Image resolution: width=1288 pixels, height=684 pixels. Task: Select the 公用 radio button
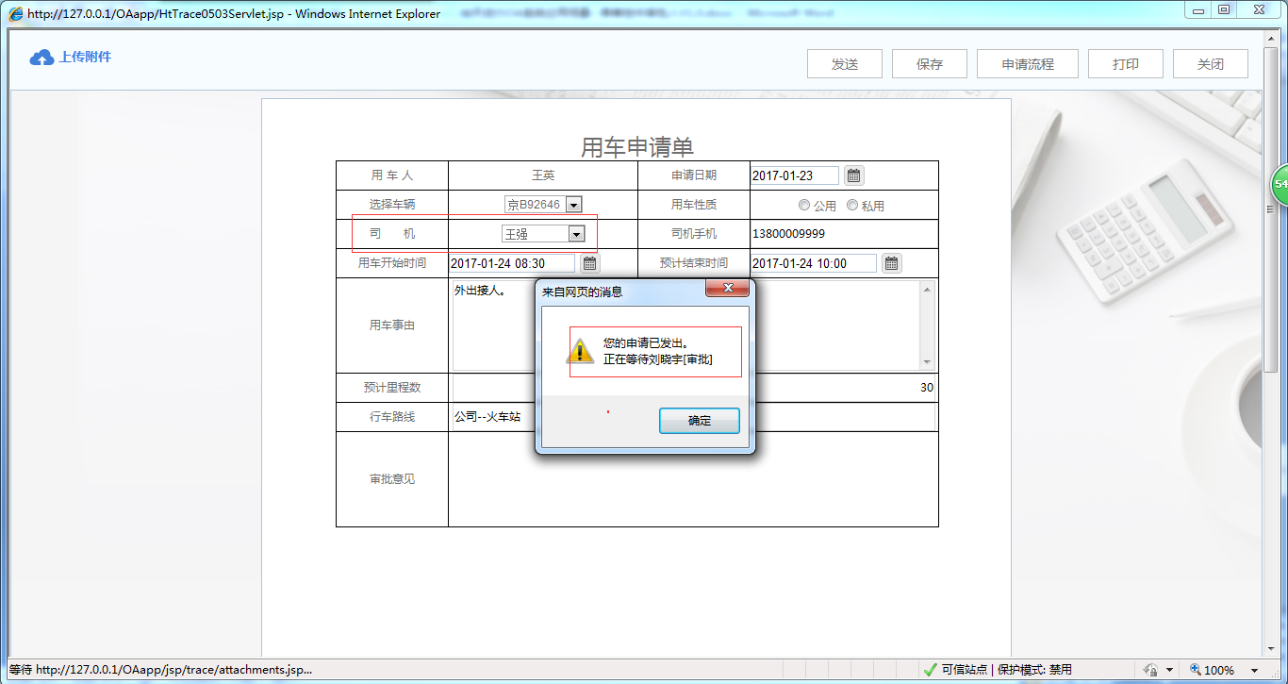click(804, 205)
